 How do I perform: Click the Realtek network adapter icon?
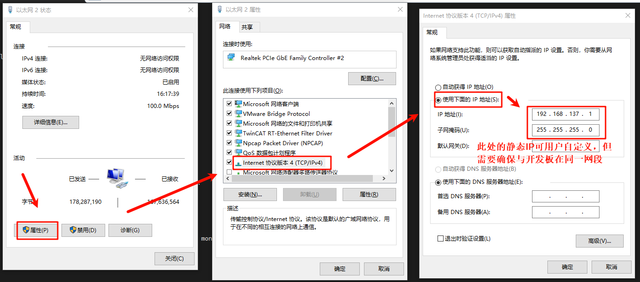231,58
